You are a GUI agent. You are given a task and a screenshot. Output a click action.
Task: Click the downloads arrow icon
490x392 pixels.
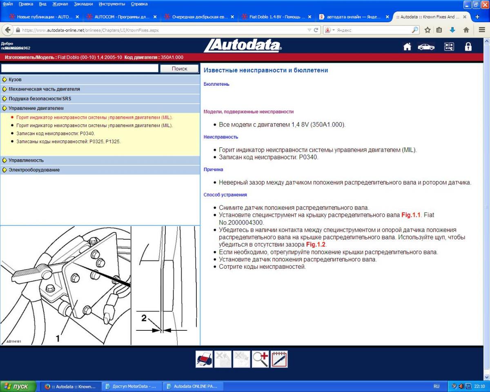[452, 30]
